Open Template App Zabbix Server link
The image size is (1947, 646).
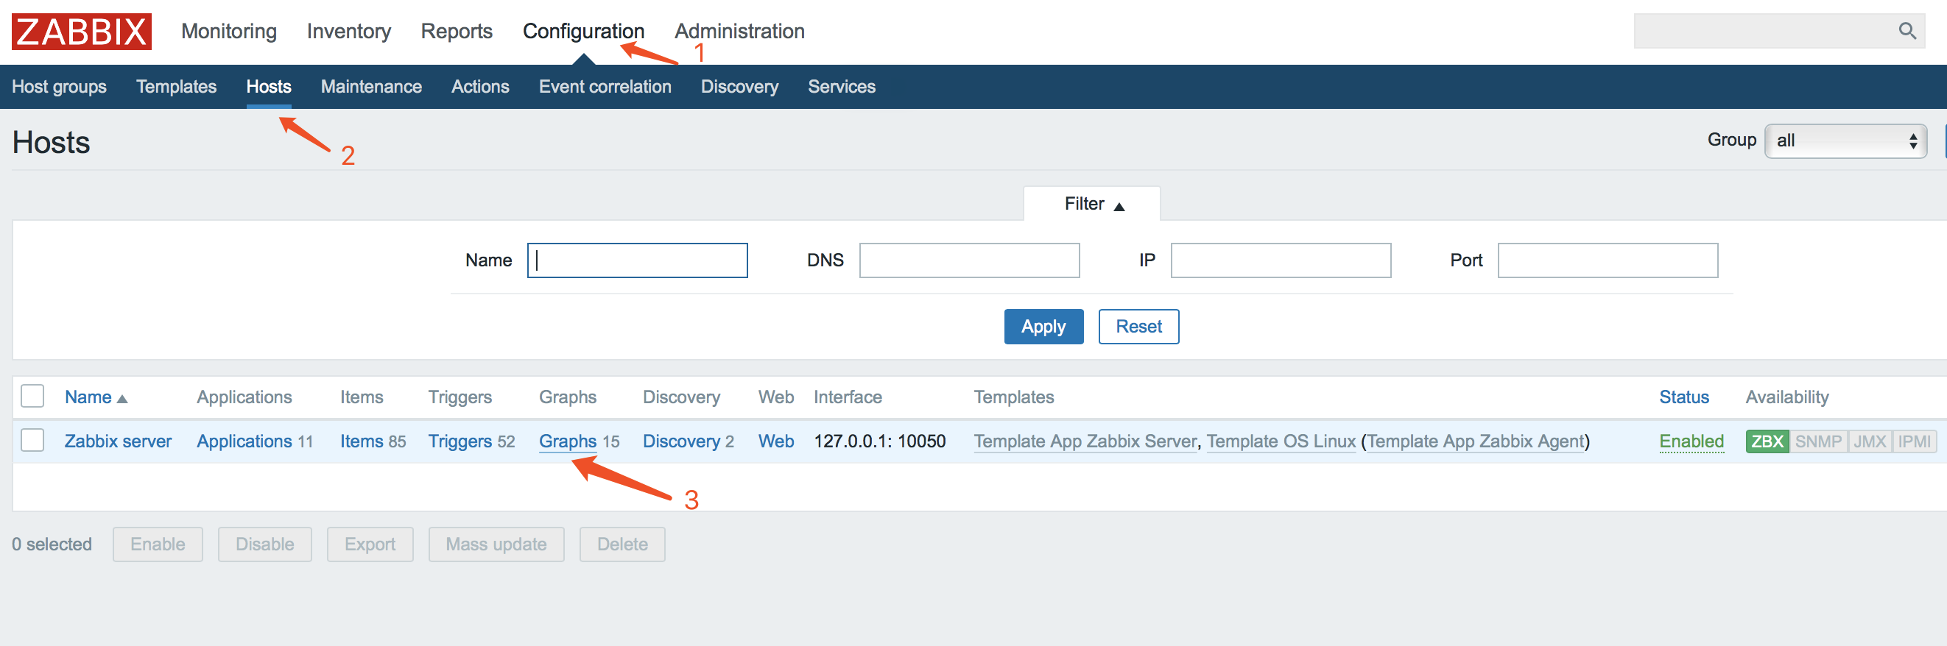[1085, 441]
